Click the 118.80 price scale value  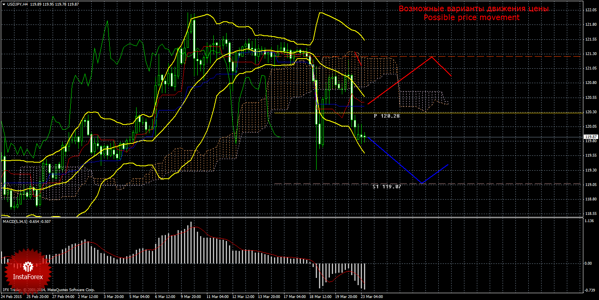point(590,199)
